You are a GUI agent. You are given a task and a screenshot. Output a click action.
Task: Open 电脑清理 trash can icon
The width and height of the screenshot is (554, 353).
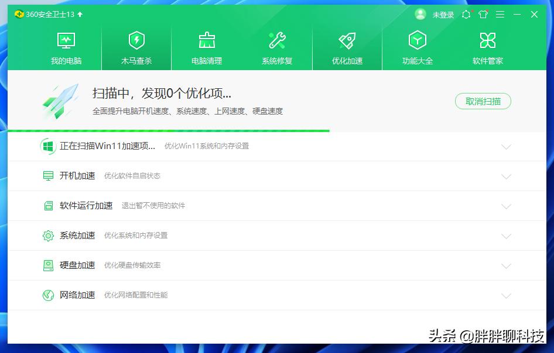(207, 40)
